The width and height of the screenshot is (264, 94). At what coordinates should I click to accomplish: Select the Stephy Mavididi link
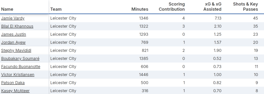tap(16, 50)
